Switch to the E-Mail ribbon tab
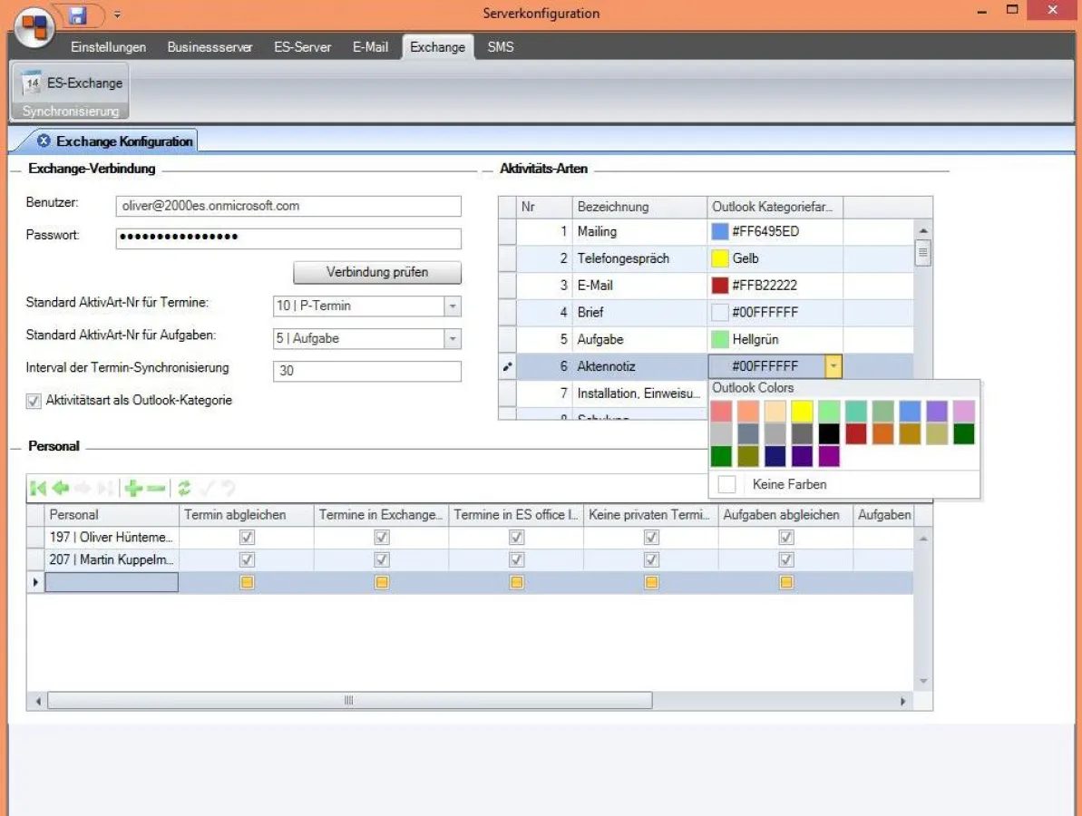The height and width of the screenshot is (816, 1082). click(370, 47)
